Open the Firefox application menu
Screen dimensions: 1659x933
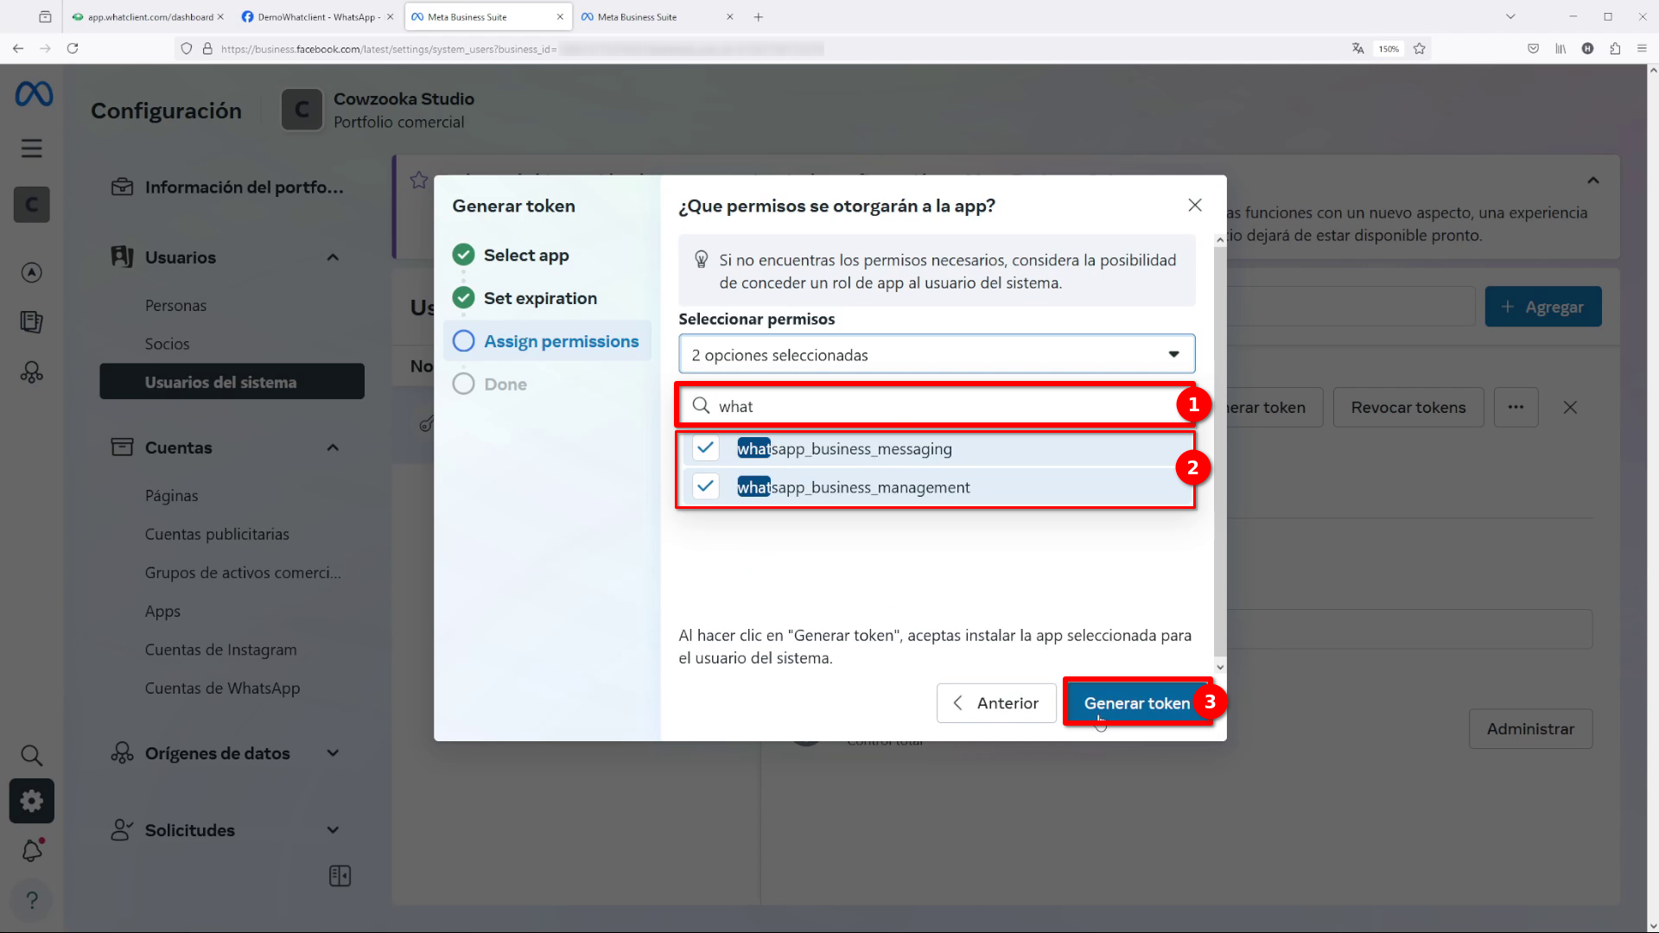[1642, 48]
